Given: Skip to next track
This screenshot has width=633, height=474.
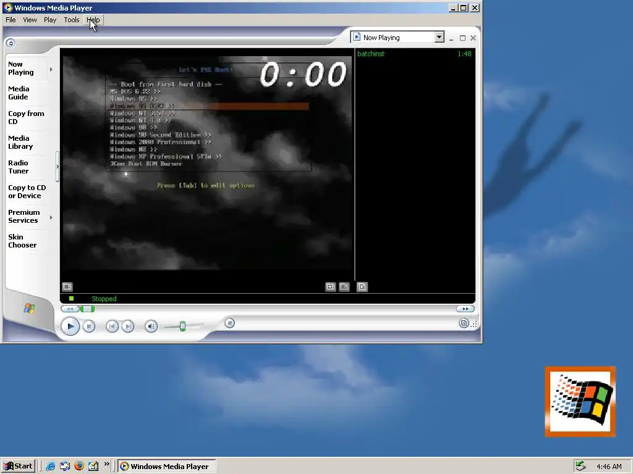Looking at the screenshot, I should point(128,326).
